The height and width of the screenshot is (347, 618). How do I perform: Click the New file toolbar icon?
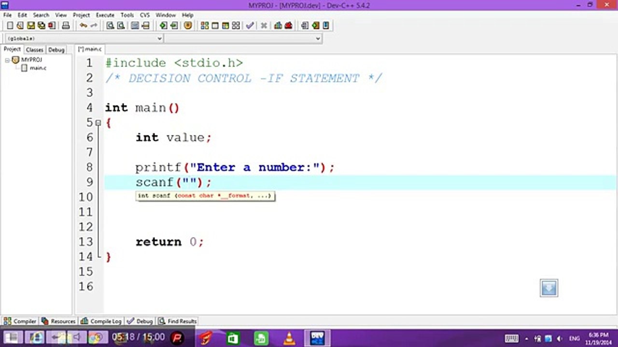10,26
